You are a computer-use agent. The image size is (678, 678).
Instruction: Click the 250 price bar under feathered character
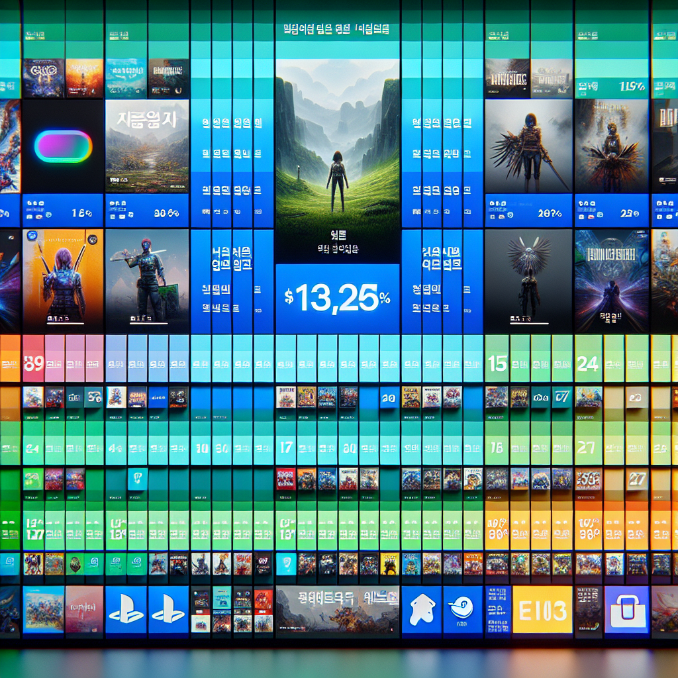(x=612, y=211)
